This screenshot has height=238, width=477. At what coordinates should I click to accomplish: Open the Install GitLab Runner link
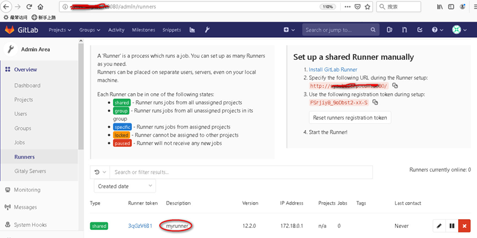[x=333, y=69]
